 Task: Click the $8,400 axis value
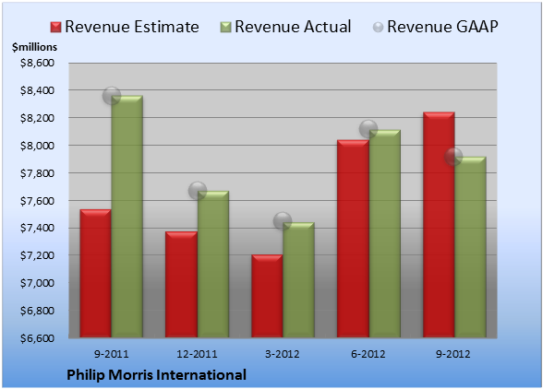pos(37,90)
